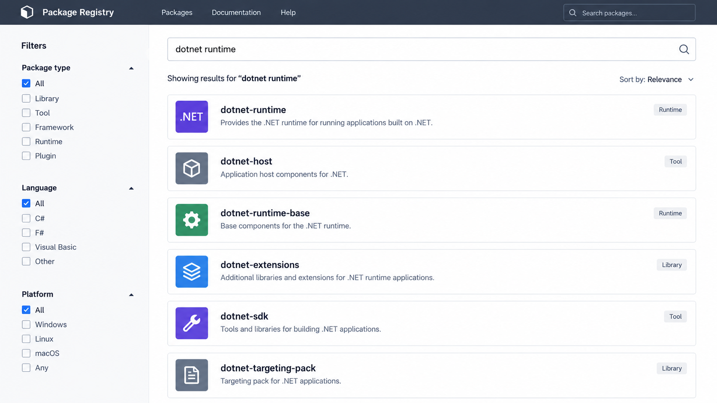Click the Tool tag on dotnet-host
Screen dimensions: 717x403
(675, 161)
